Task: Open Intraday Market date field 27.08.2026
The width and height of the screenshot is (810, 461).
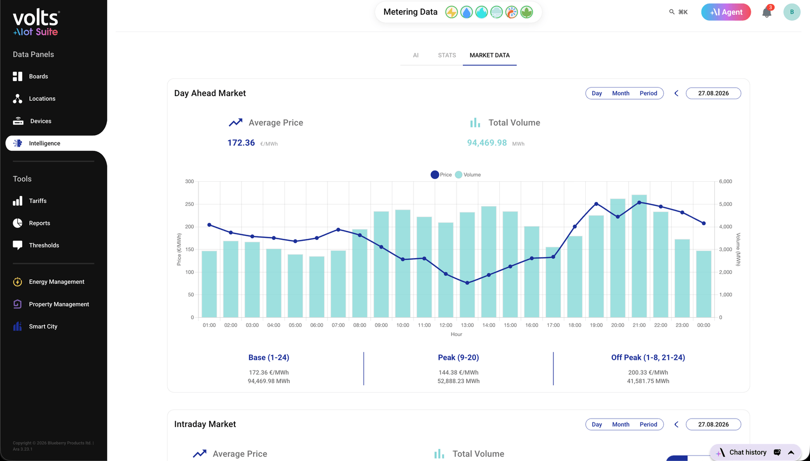Action: pyautogui.click(x=713, y=425)
